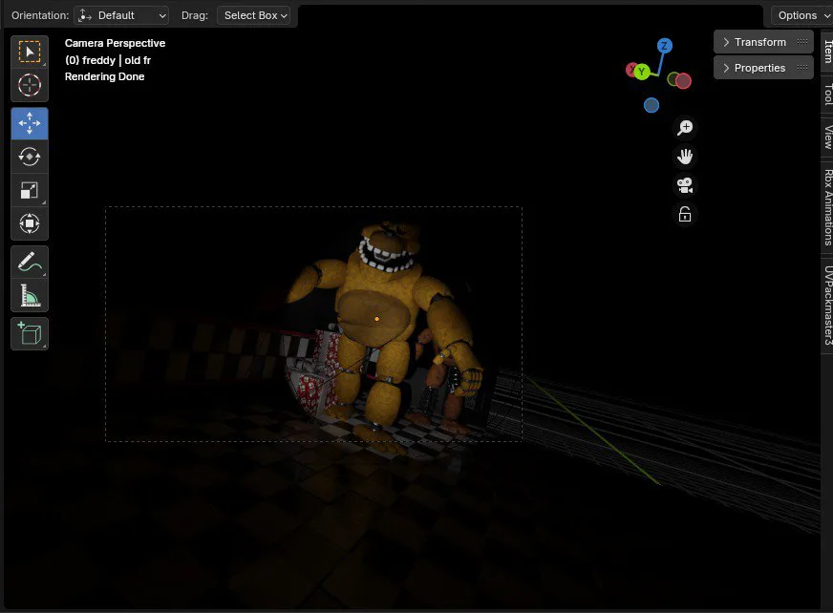Click the 'Camera Perspective' viewport label

coord(115,43)
